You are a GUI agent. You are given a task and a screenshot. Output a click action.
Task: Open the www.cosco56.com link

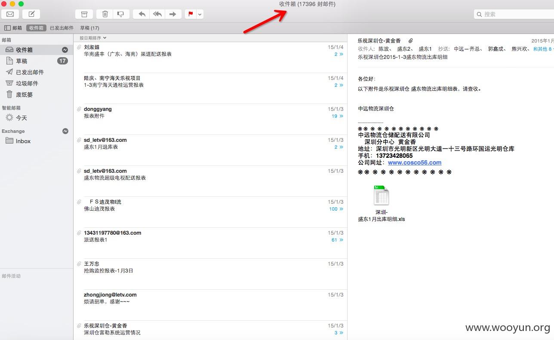point(415,162)
